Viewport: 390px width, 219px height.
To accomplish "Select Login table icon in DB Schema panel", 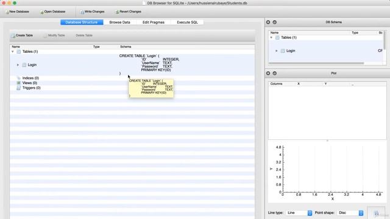I will pos(283,50).
